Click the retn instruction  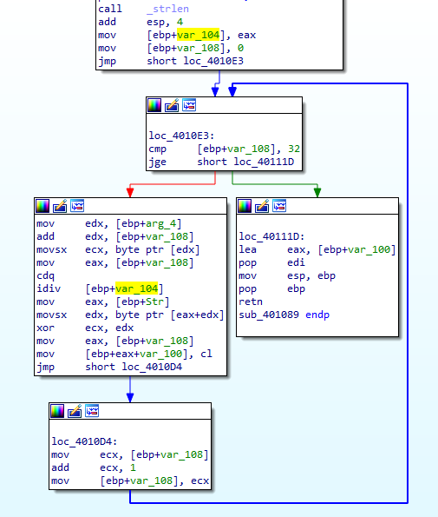coord(251,302)
